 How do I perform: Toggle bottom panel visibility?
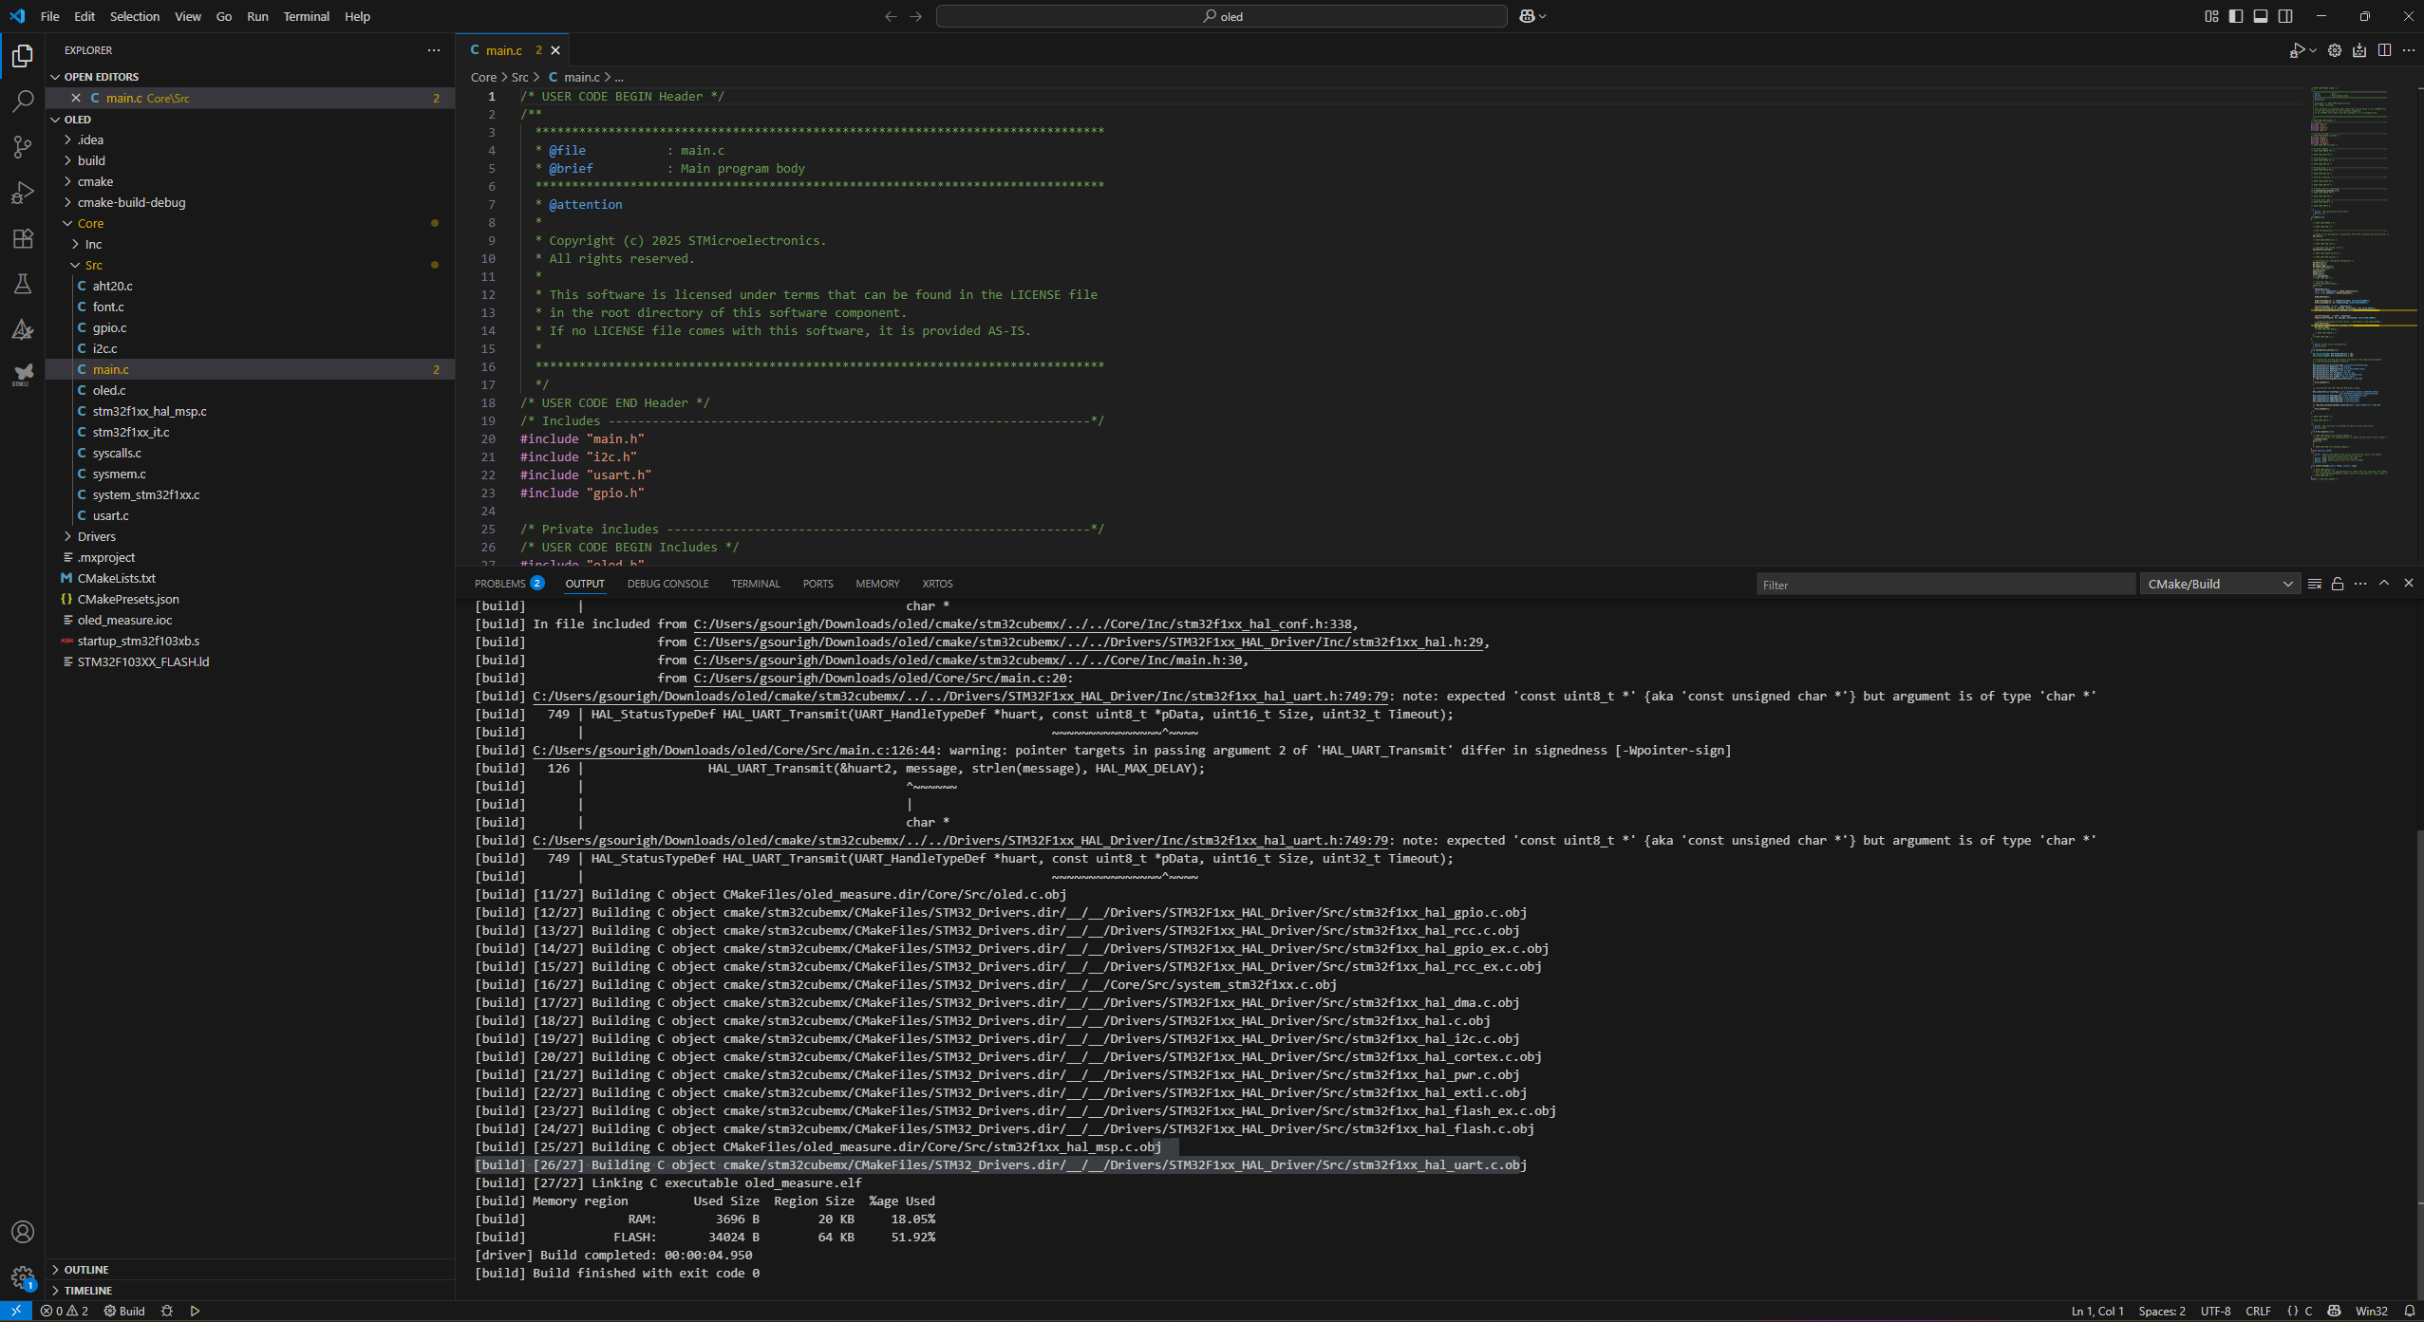2261,16
